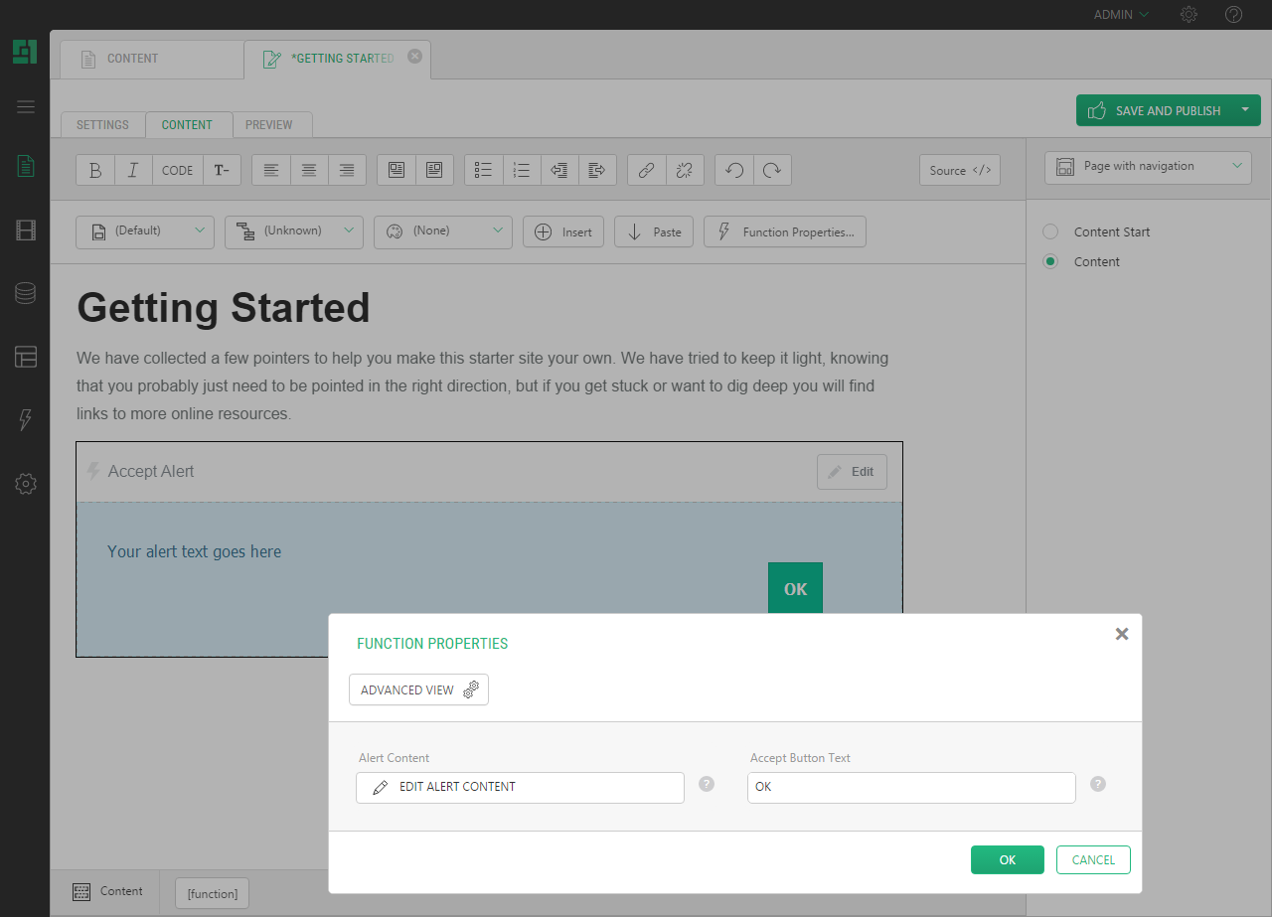Expand the Page with navigation template dropdown
The width and height of the screenshot is (1272, 917).
tap(1148, 167)
